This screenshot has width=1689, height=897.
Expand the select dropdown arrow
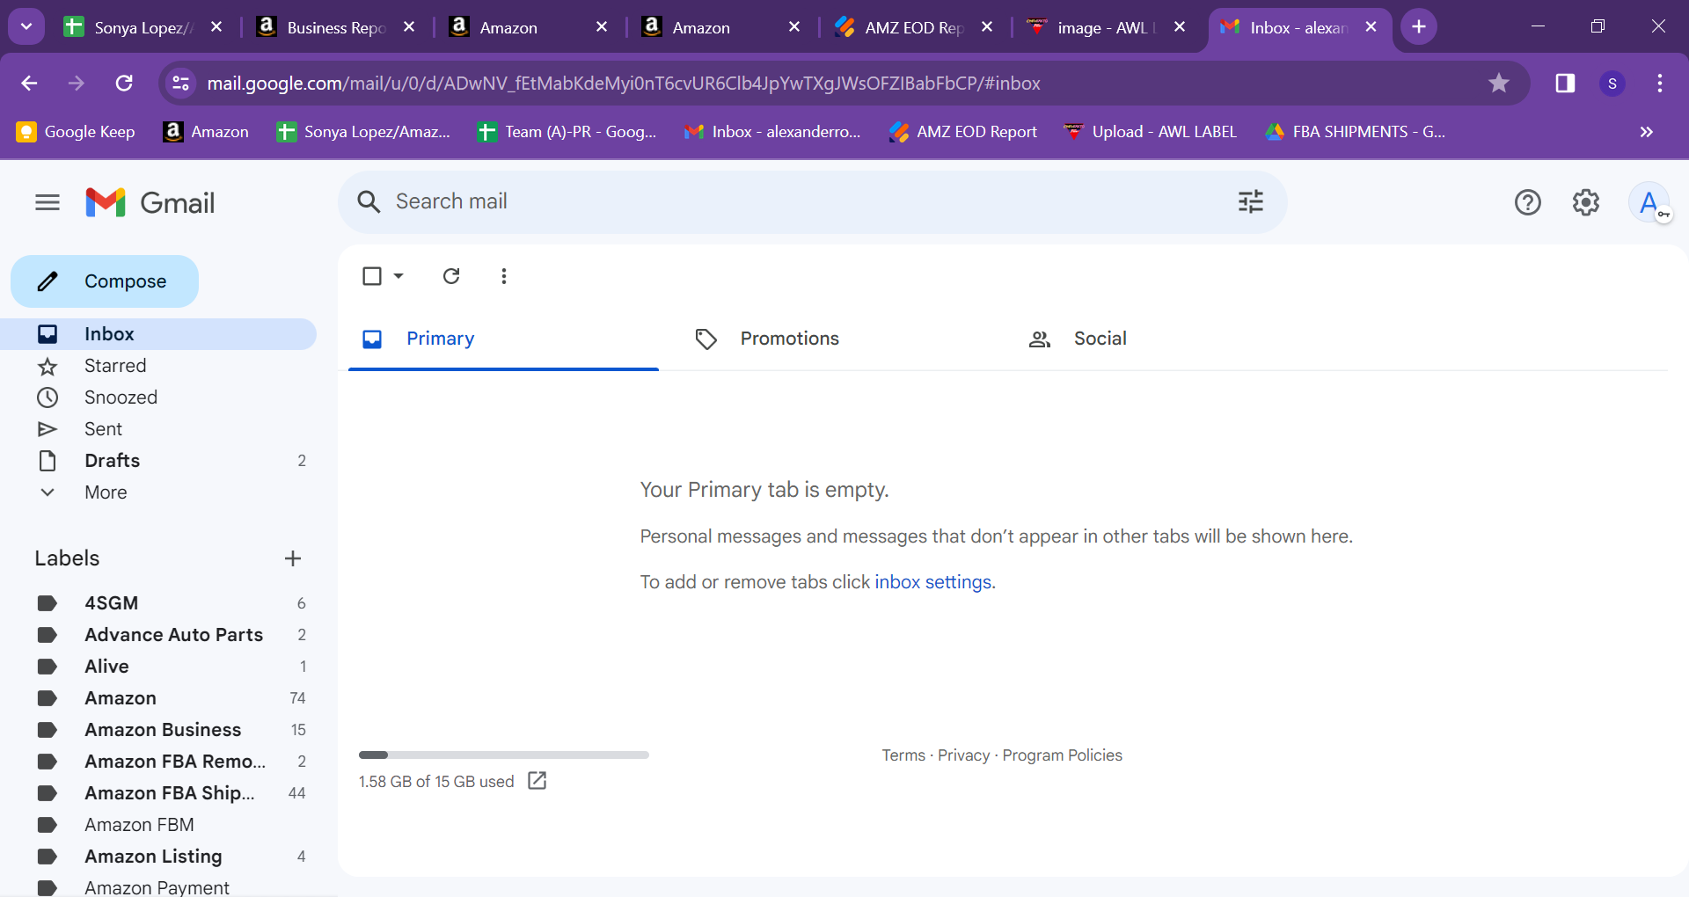(x=398, y=276)
